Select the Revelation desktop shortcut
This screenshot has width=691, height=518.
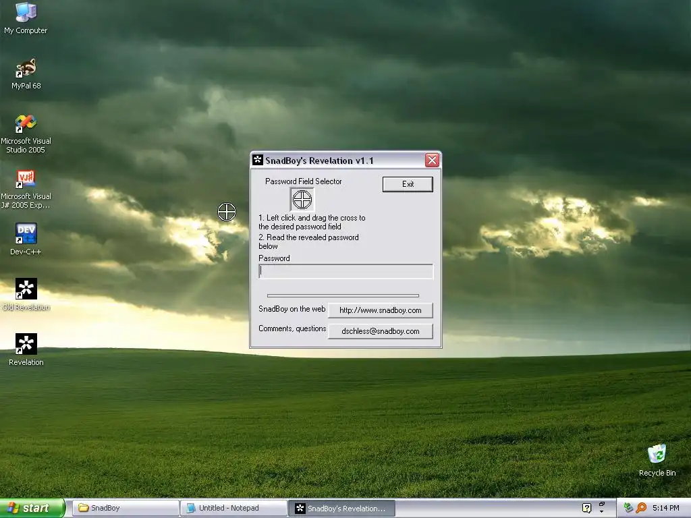(26, 350)
